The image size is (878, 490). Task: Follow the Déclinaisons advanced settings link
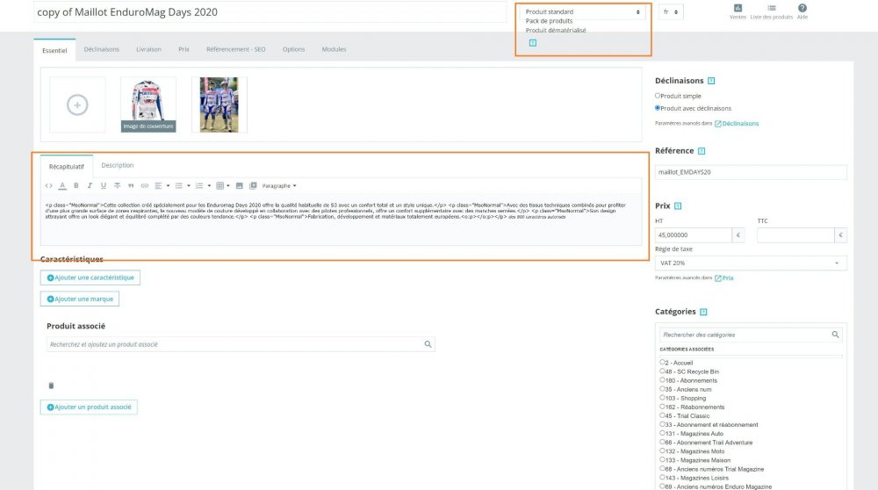pyautogui.click(x=737, y=124)
